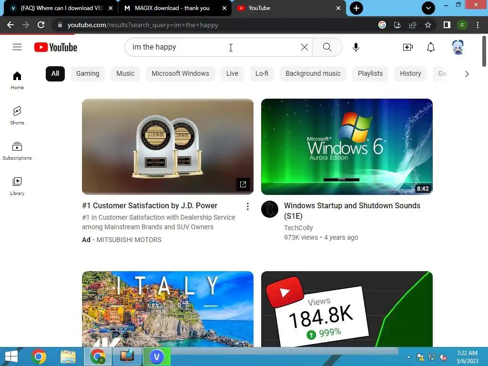The image size is (488, 366).
Task: Open notifications bell
Action: [431, 47]
